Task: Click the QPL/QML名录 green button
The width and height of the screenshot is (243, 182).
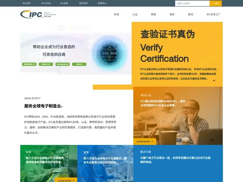Action: (63, 64)
